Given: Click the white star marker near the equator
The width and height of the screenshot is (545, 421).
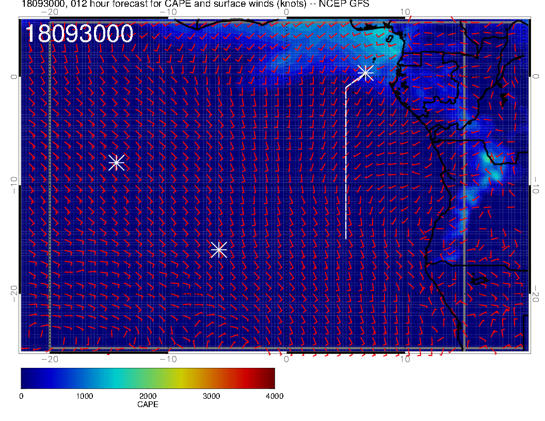Looking at the screenshot, I should pyautogui.click(x=365, y=73).
